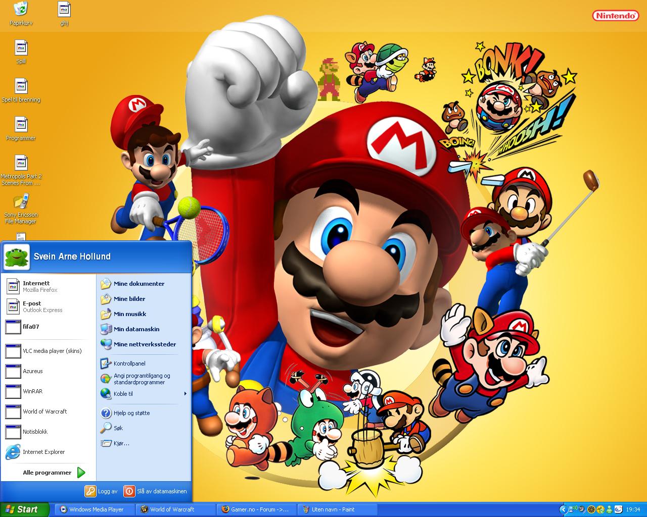Image resolution: width=647 pixels, height=517 pixels.
Task: Select the Programmer desktop shortcut
Action: click(x=21, y=129)
